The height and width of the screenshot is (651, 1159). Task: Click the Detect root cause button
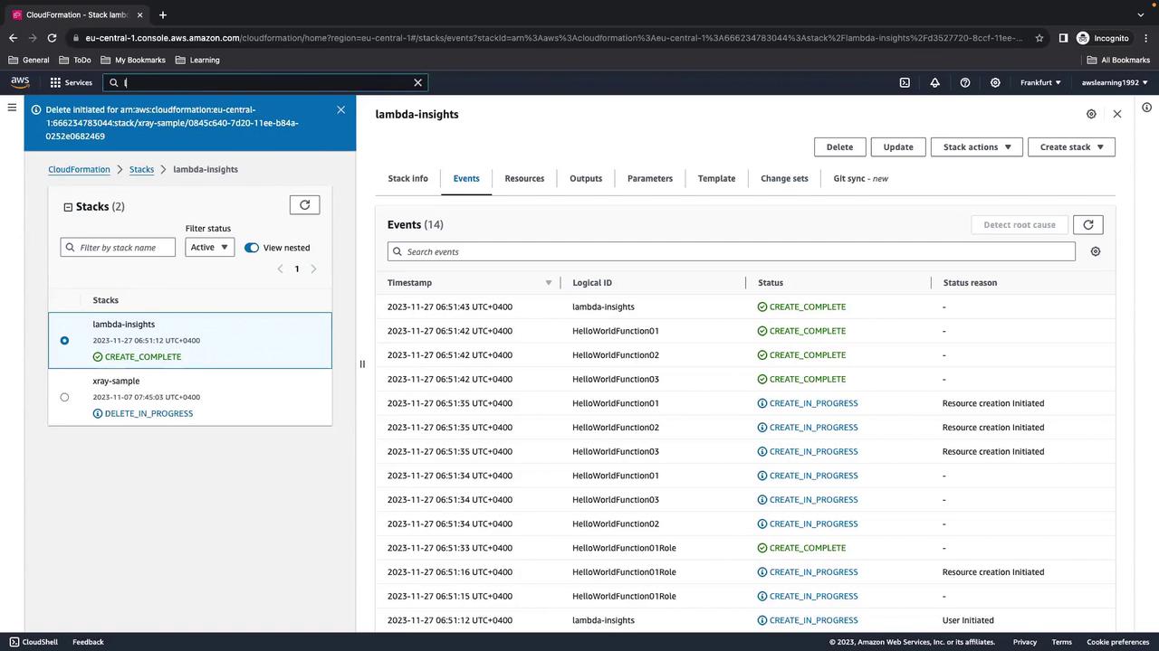click(1020, 224)
